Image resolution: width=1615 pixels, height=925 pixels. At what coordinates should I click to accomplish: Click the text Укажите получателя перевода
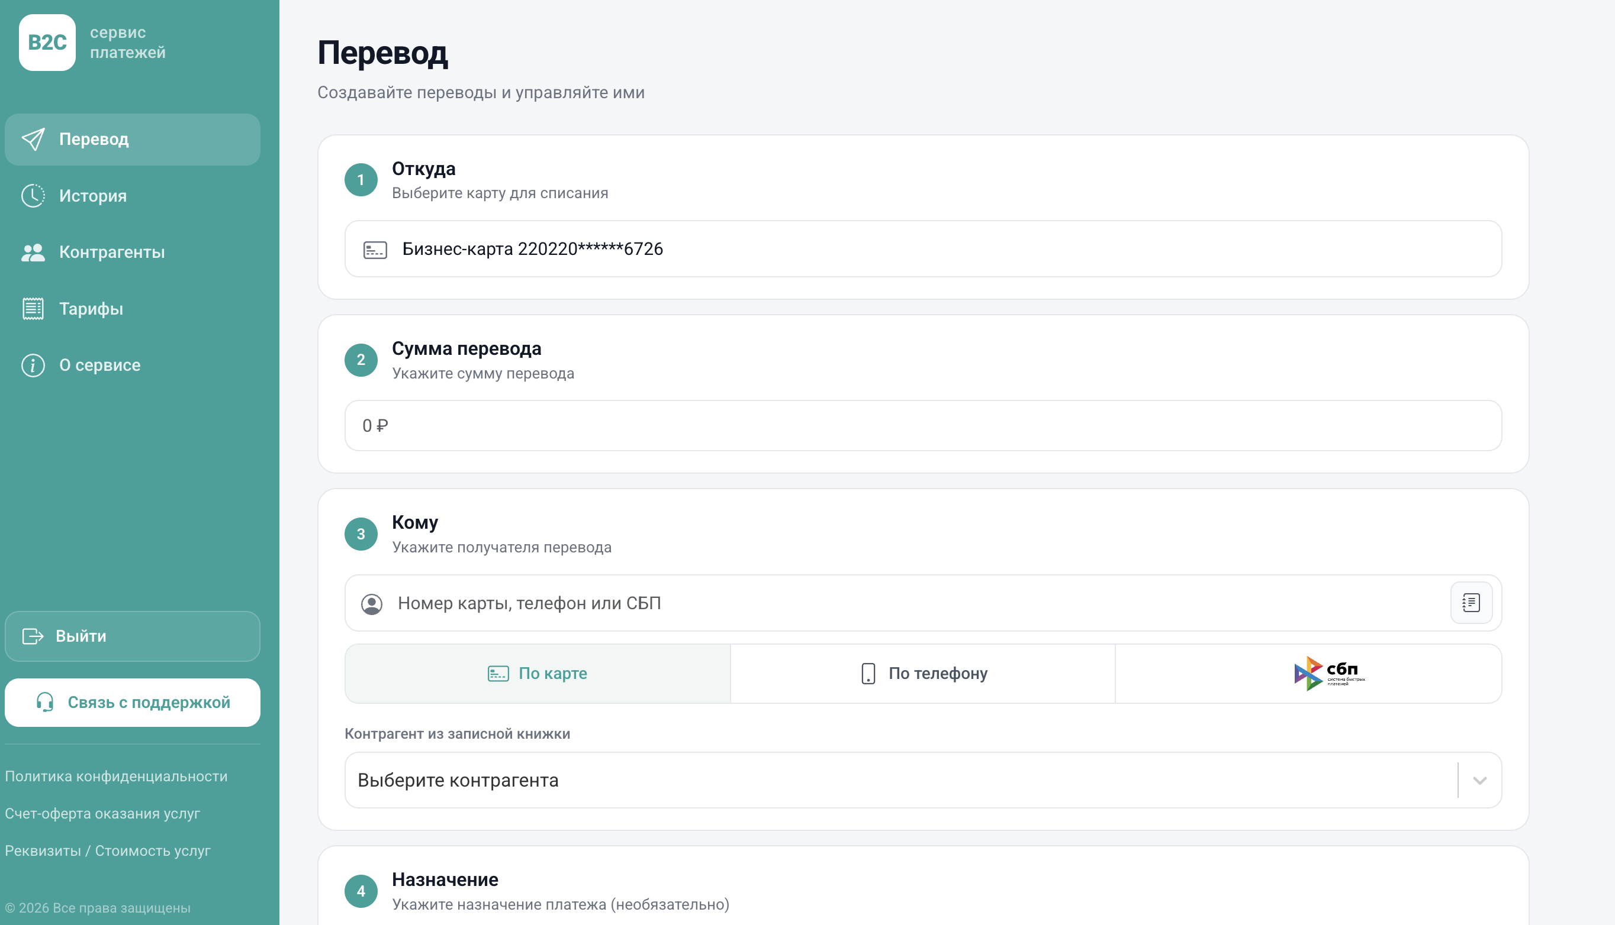click(x=501, y=548)
